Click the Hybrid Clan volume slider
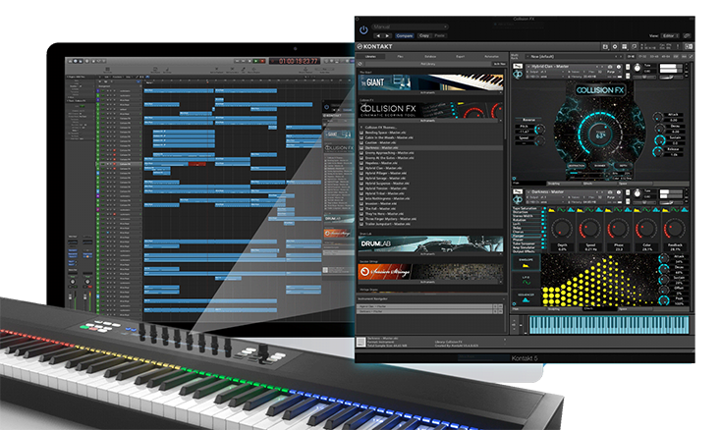 click(x=671, y=78)
